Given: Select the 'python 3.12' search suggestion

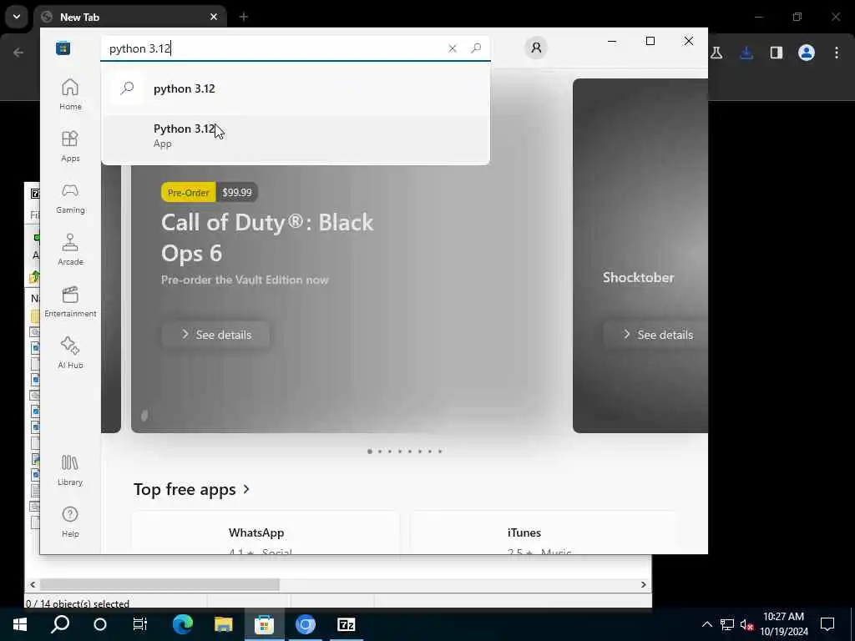Looking at the screenshot, I should pos(296,88).
